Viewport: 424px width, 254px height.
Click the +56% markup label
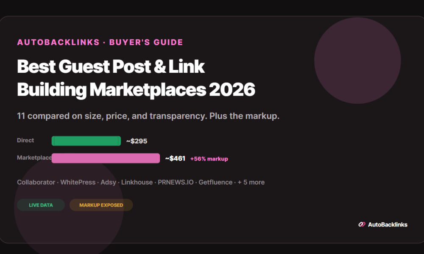click(209, 159)
